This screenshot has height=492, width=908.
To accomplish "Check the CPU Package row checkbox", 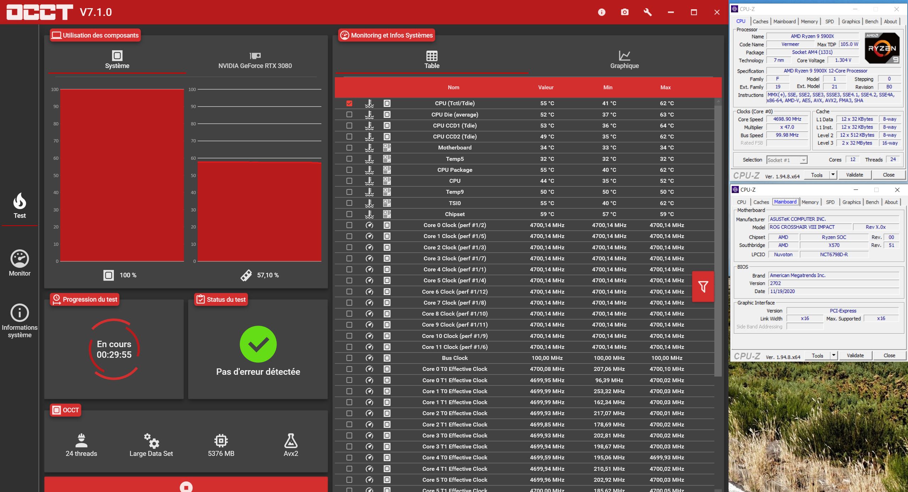I will [349, 170].
